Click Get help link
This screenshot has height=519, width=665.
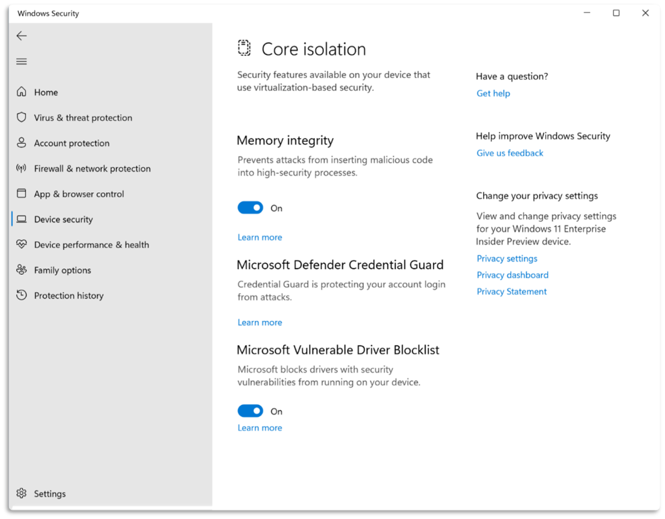pyautogui.click(x=493, y=93)
